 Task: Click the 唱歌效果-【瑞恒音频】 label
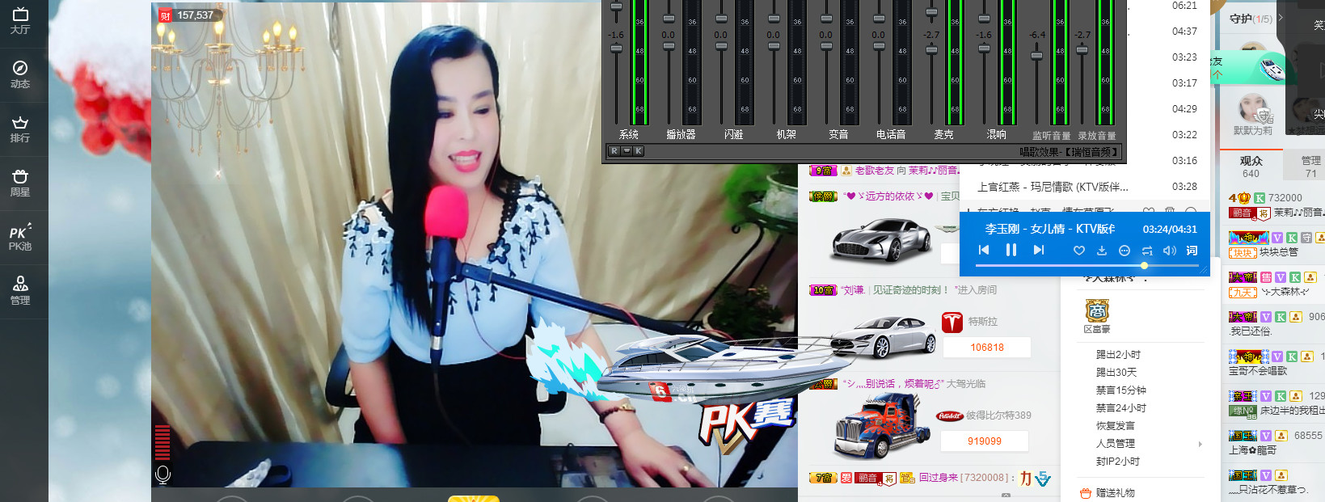(1069, 151)
